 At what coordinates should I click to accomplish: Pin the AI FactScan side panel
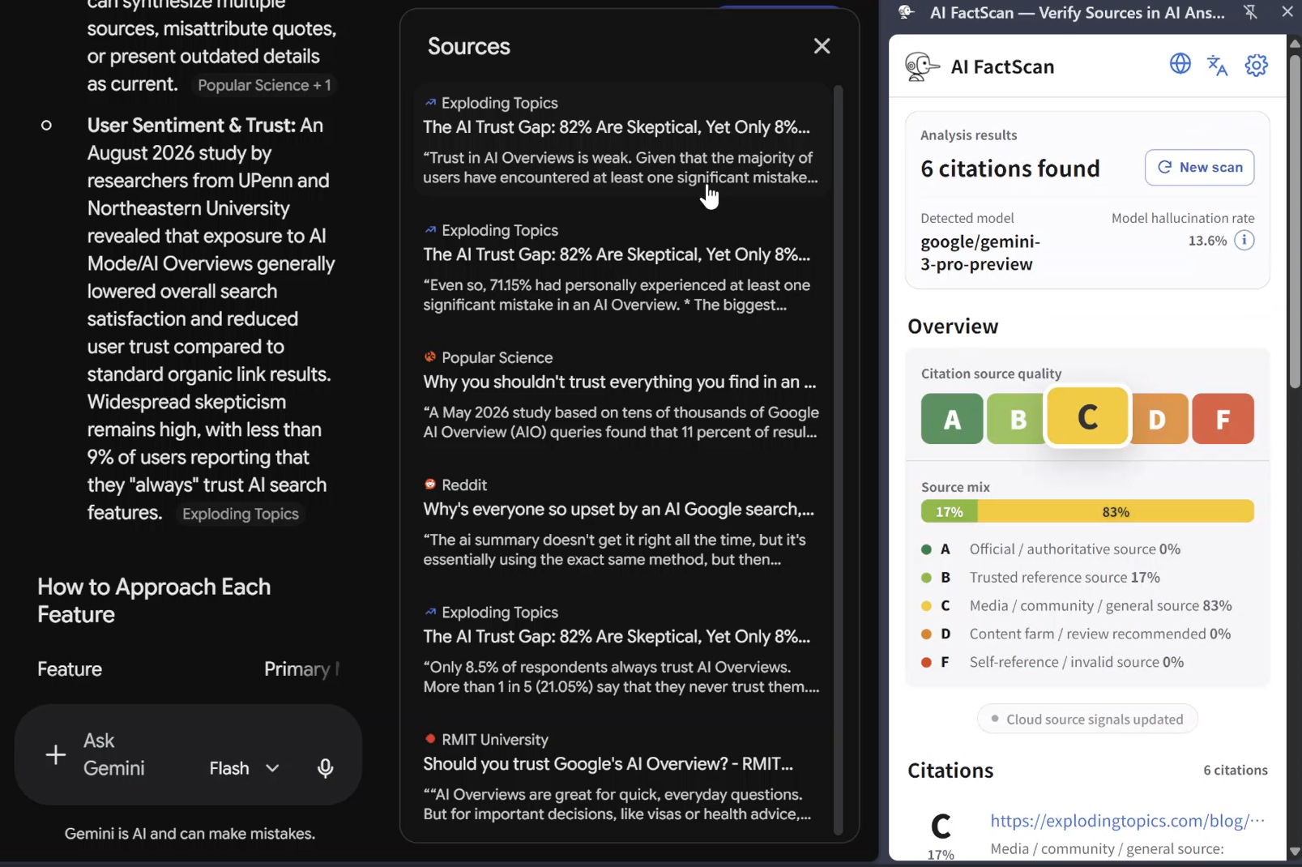(1250, 12)
